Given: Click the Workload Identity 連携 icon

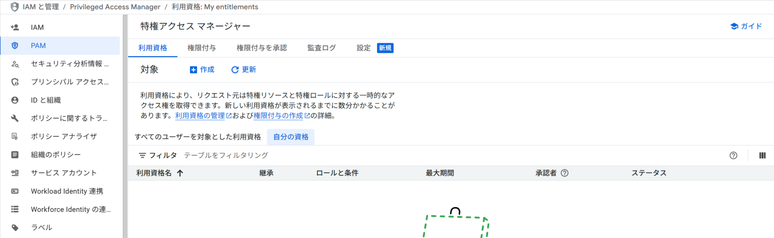Looking at the screenshot, I should (15, 191).
